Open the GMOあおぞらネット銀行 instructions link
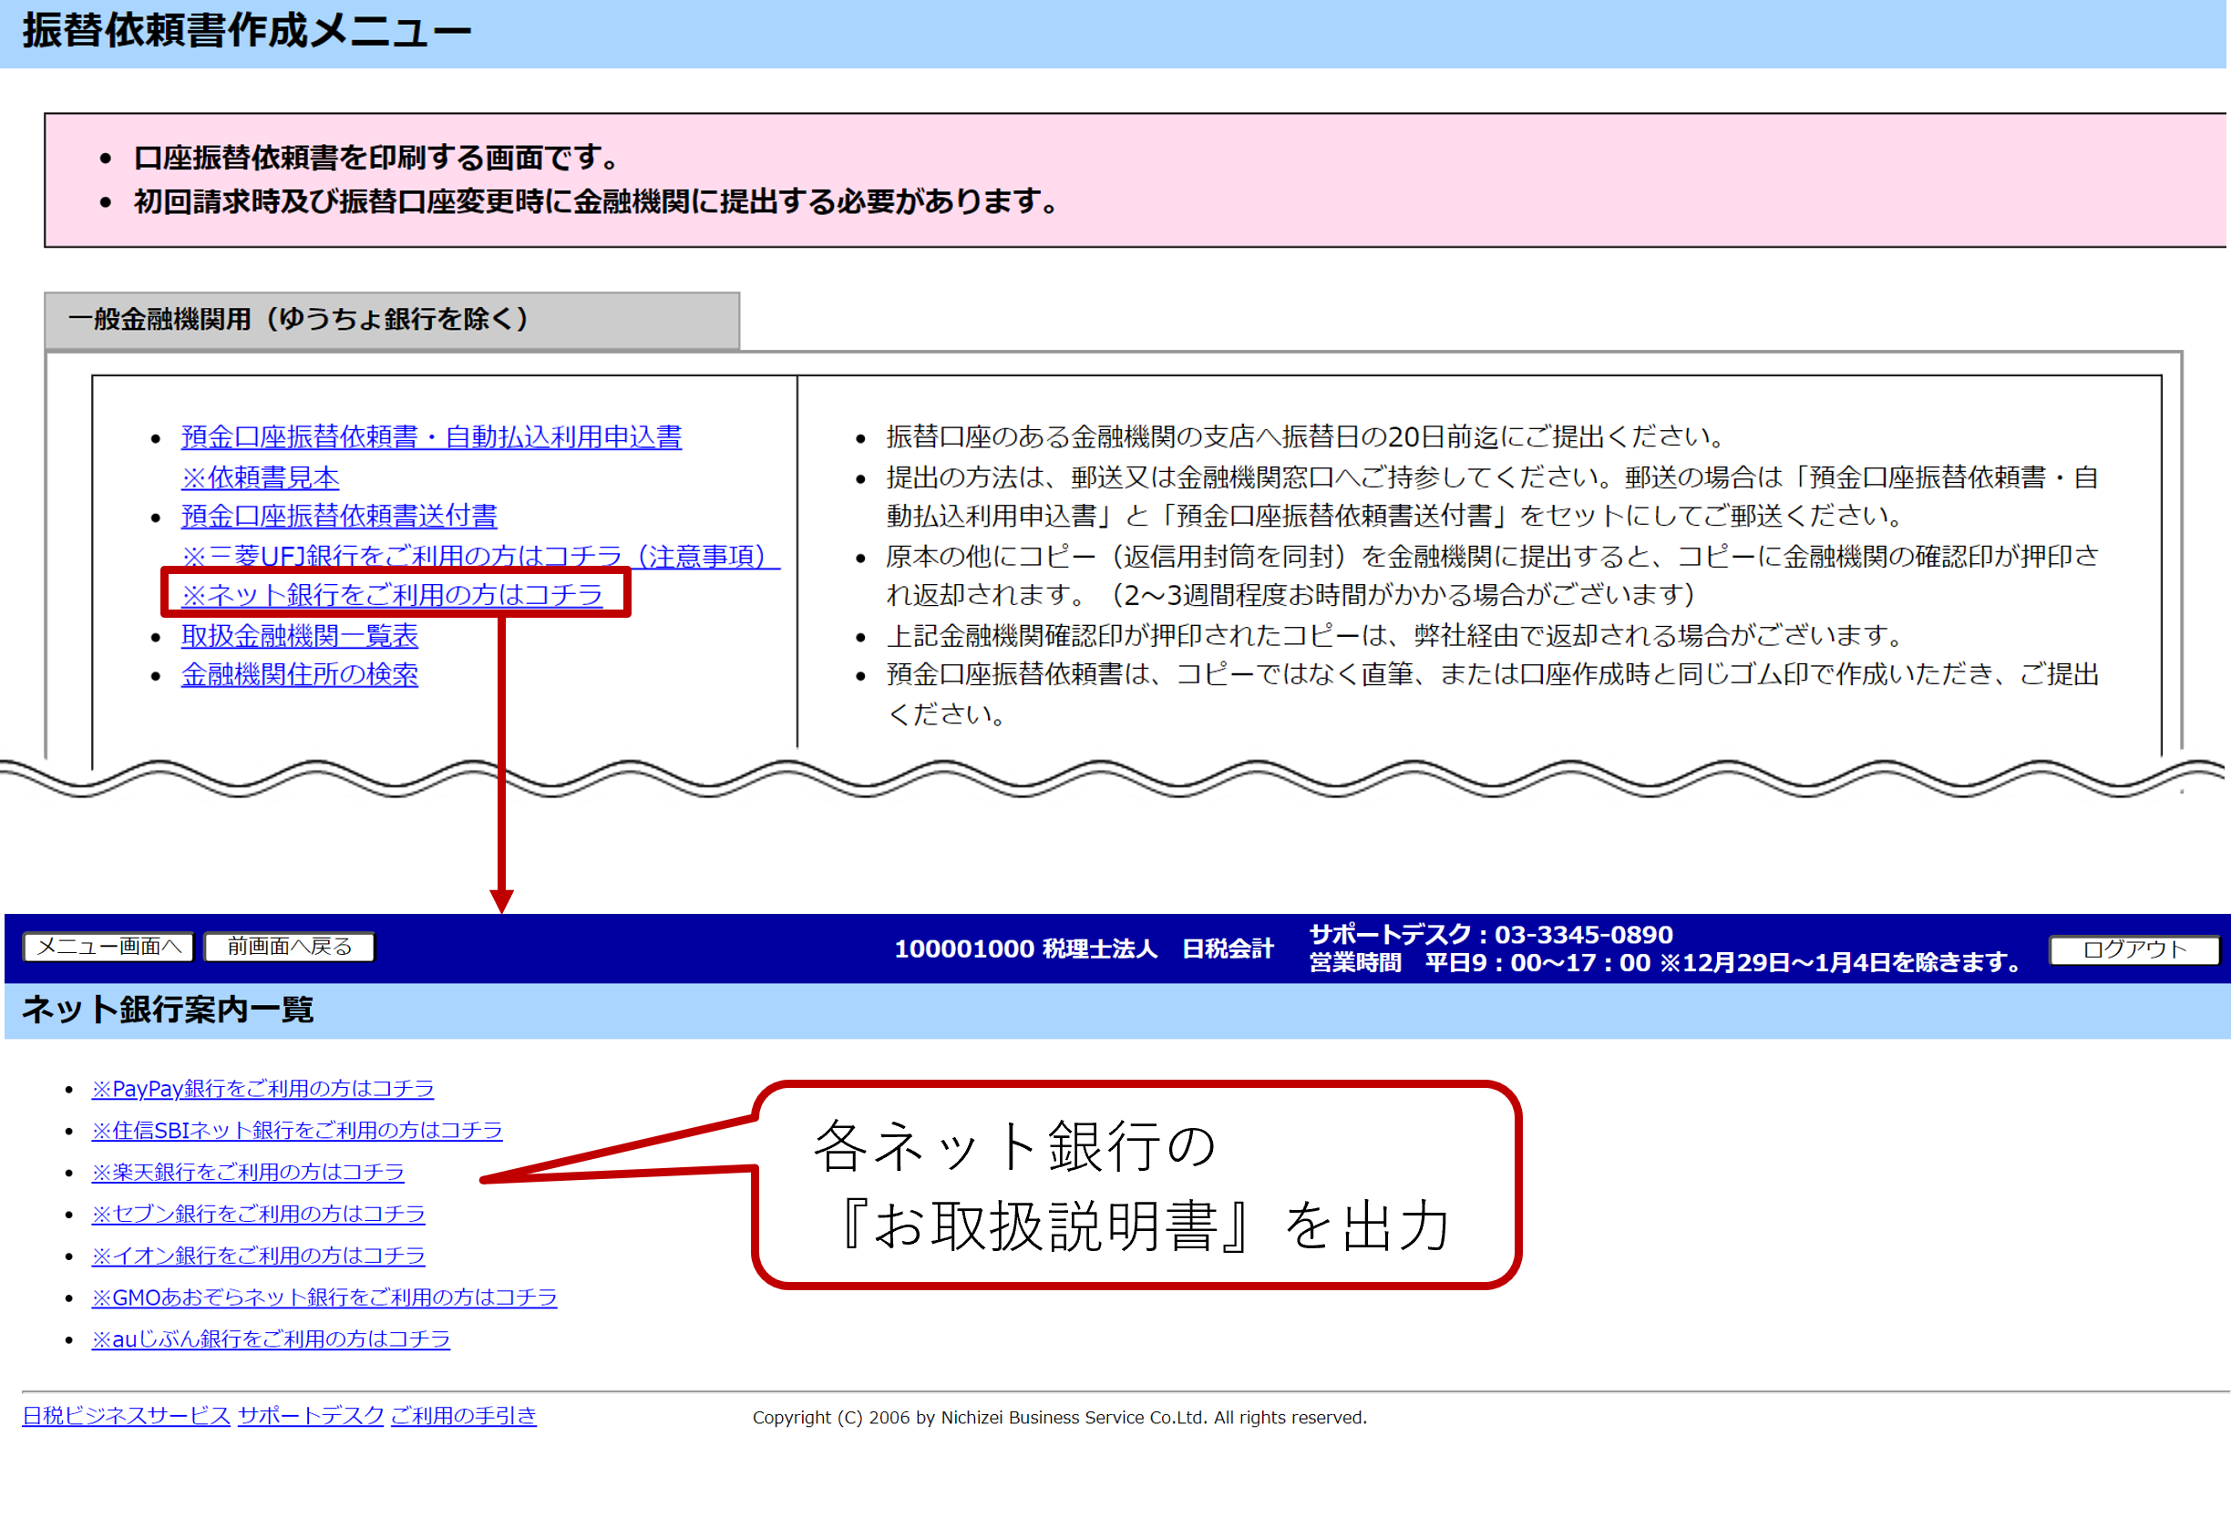This screenshot has height=1528, width=2231. 324,1297
